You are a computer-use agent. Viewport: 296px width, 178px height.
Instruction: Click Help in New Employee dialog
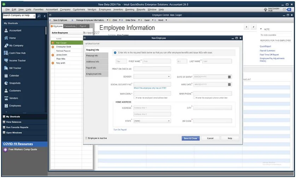pos(230,138)
